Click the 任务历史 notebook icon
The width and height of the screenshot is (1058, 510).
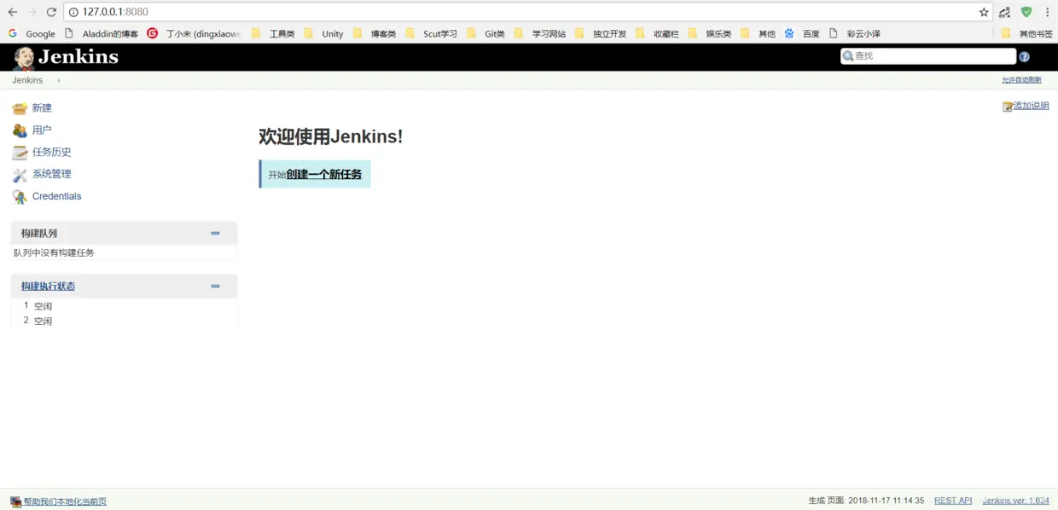[20, 153]
